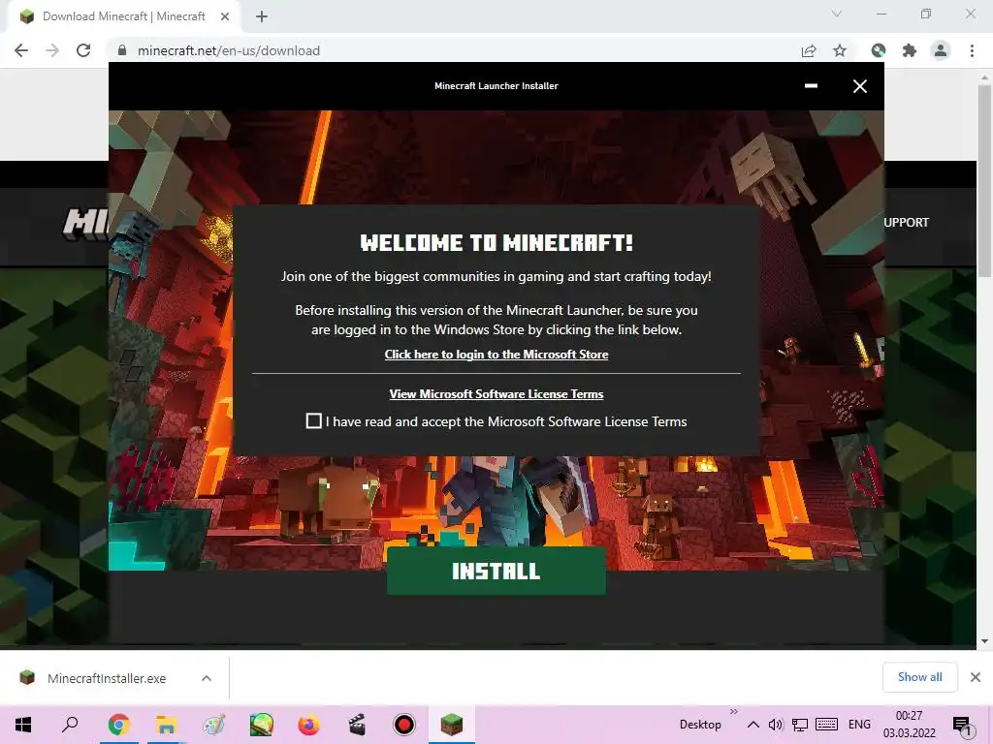Click the Desktop toolbar label

pos(700,725)
